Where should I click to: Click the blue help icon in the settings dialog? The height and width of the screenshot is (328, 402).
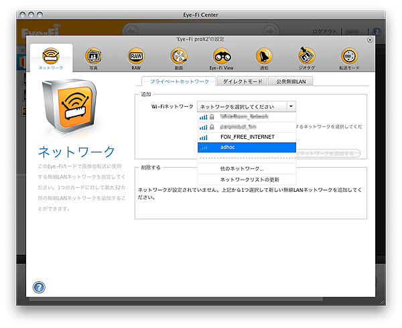tap(39, 287)
